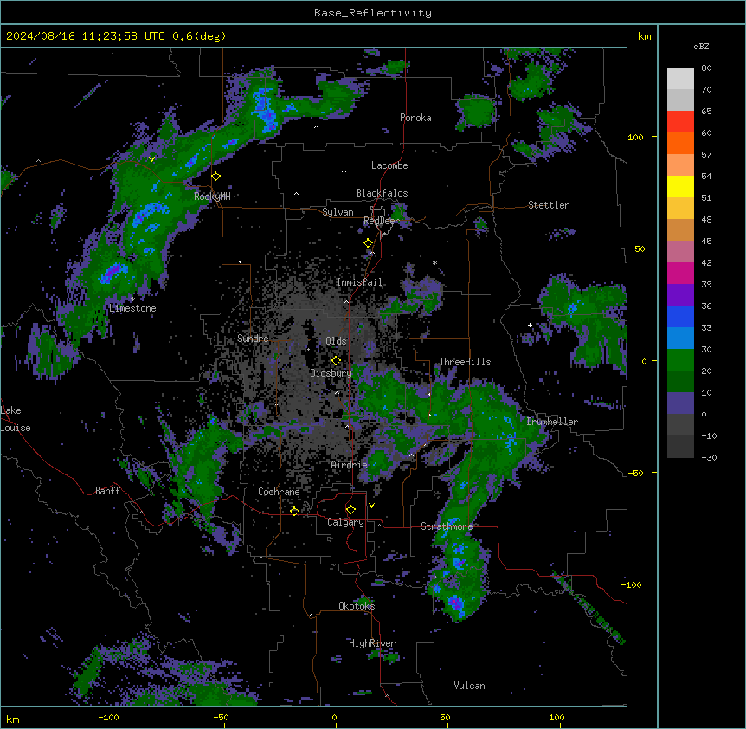Select the RedDeer city label
The height and width of the screenshot is (729, 746).
pos(381,221)
